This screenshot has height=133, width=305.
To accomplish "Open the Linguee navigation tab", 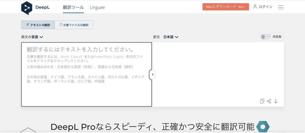I will click(x=97, y=7).
